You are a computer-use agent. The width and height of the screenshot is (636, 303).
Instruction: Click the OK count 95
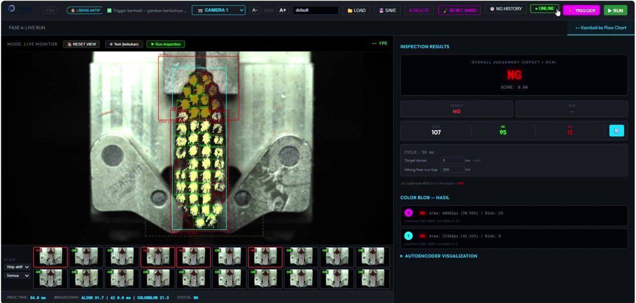point(503,133)
